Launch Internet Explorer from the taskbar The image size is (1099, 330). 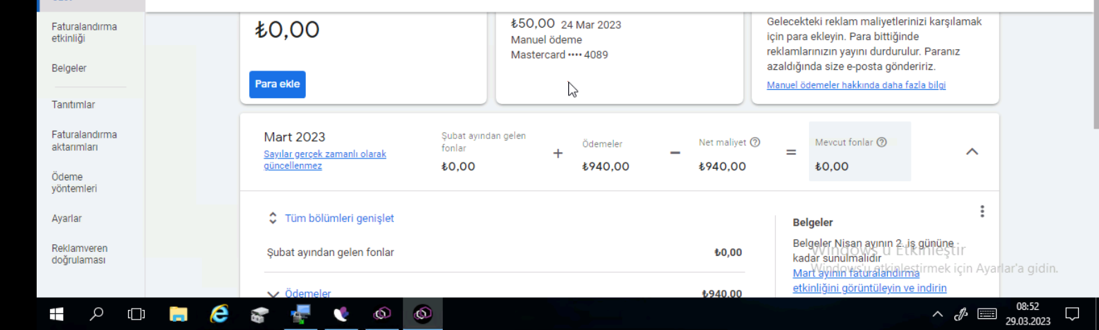tap(219, 314)
